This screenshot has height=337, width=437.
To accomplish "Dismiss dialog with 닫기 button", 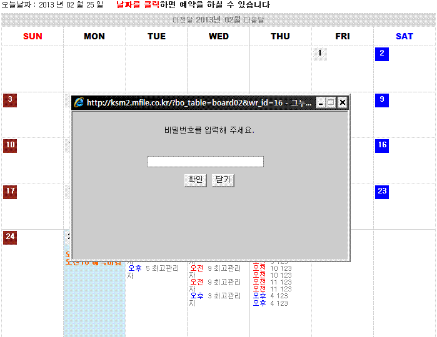I will [223, 180].
